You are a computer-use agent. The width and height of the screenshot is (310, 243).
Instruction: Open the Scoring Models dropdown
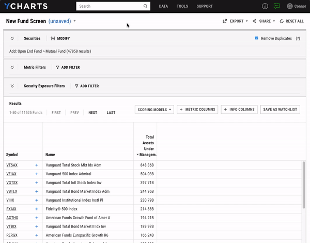[154, 110]
